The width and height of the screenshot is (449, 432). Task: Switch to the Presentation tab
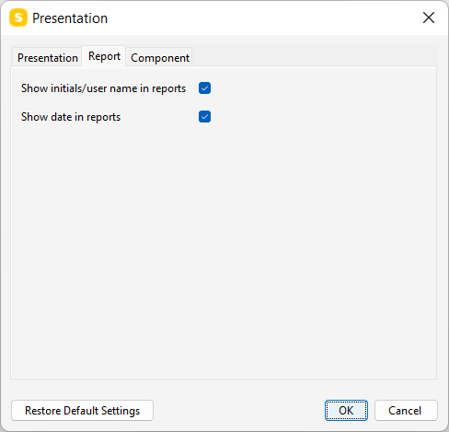click(x=47, y=58)
